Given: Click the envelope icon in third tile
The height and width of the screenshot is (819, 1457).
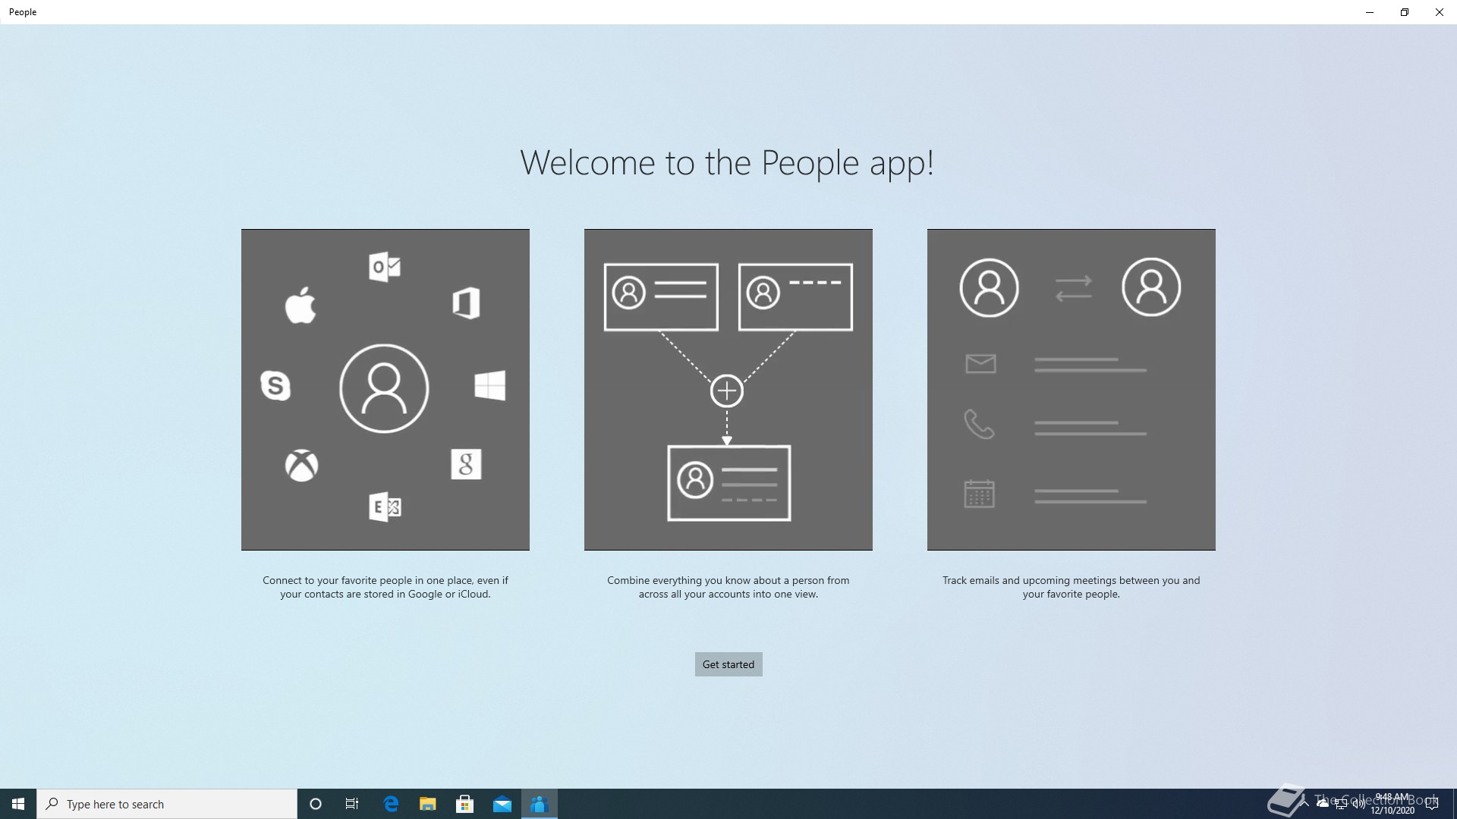Looking at the screenshot, I should (980, 364).
